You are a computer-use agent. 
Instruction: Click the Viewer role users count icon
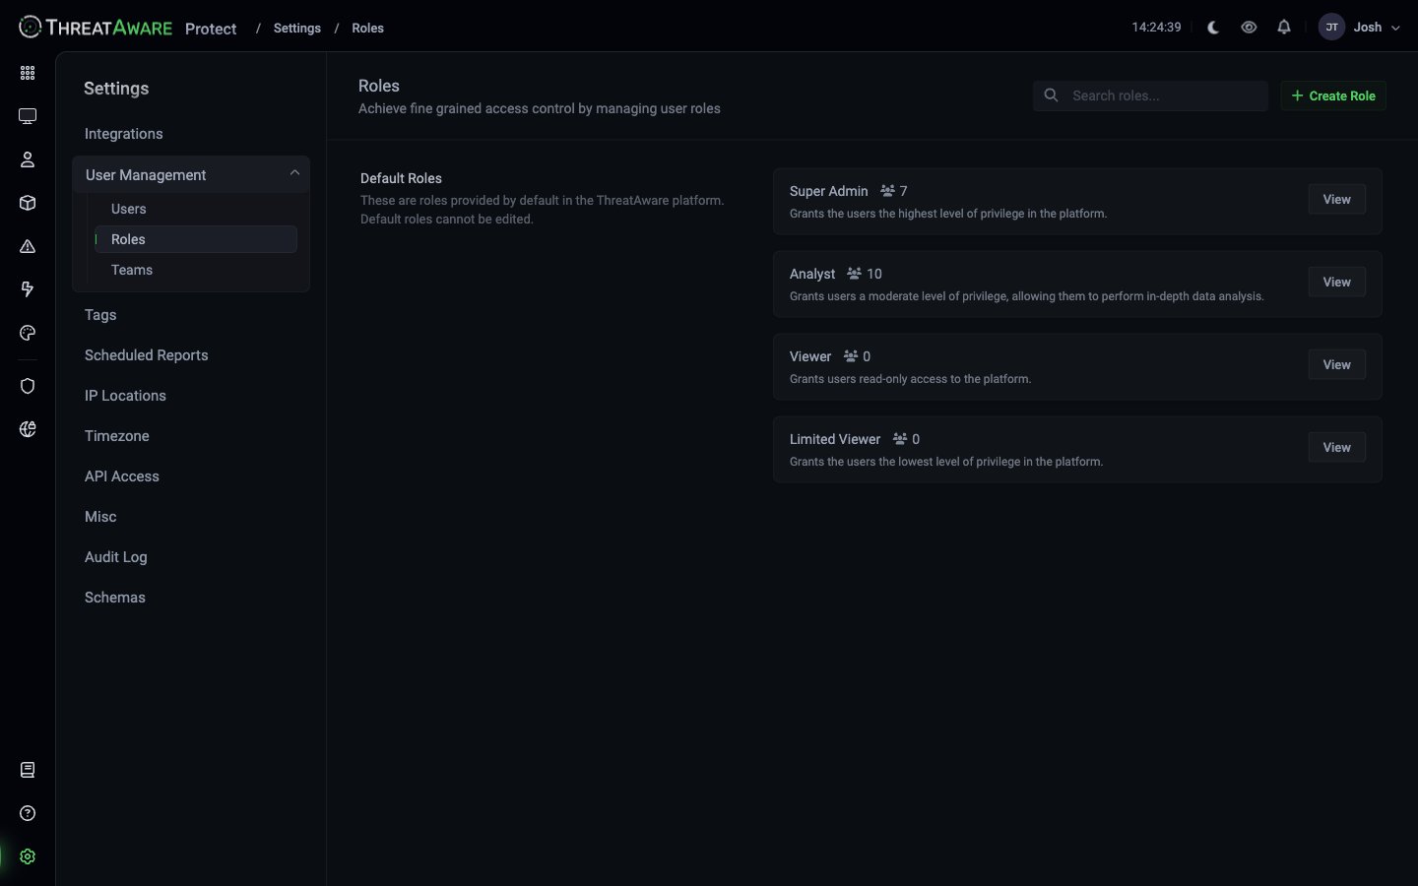coord(851,356)
